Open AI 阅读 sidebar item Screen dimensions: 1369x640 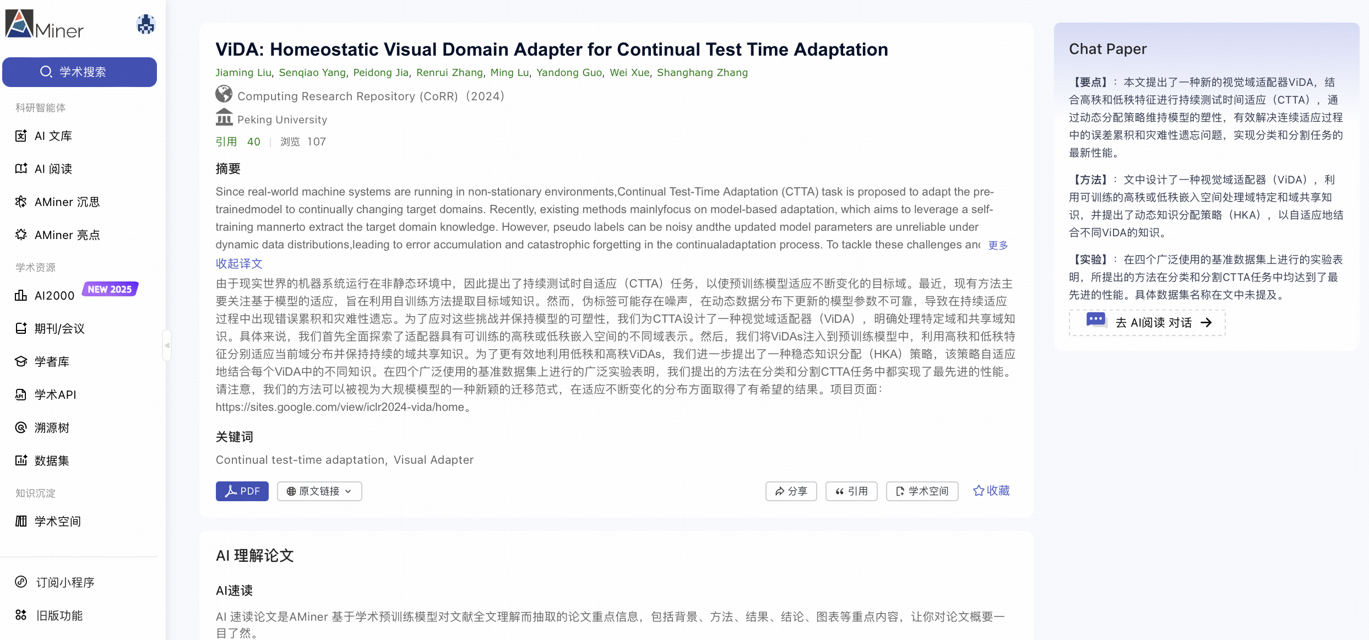(53, 169)
